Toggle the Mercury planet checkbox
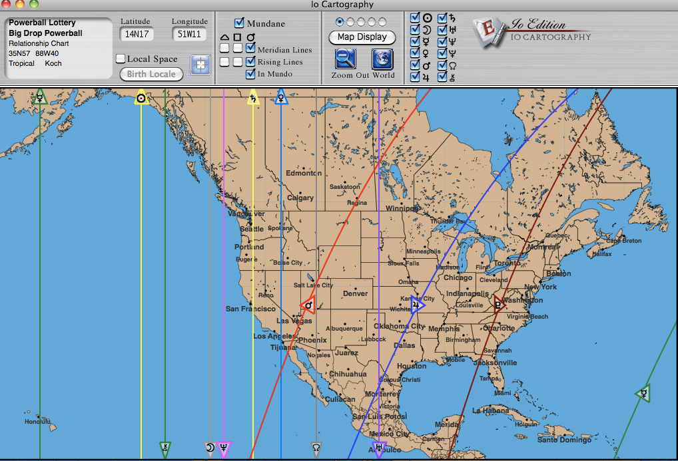Screen dimensions: 678x461 (x=415, y=41)
